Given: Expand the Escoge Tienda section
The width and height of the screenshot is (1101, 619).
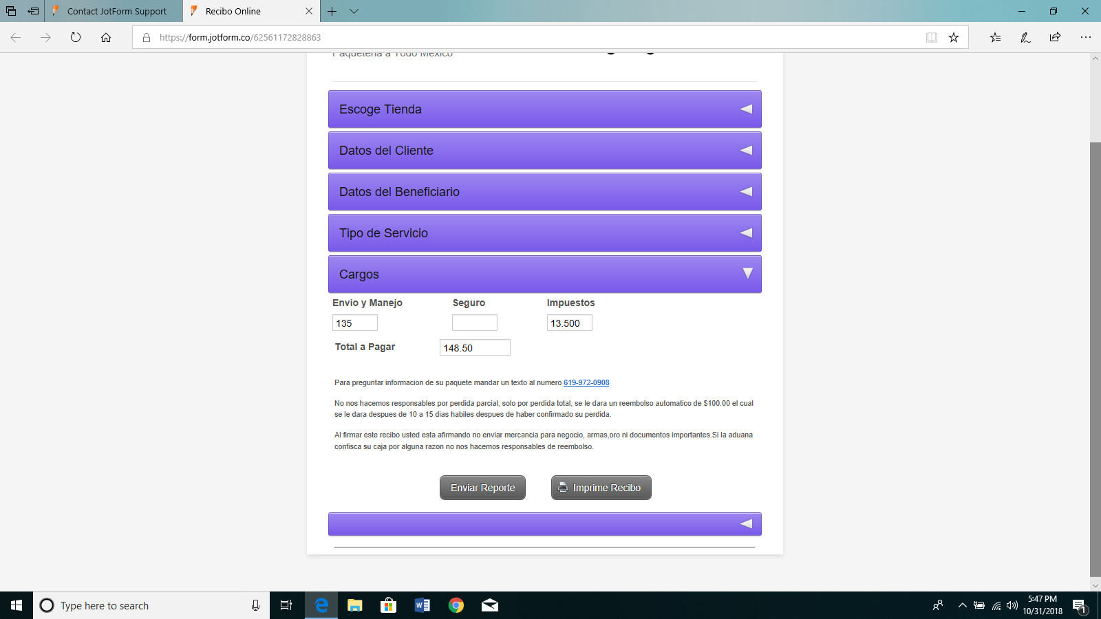Looking at the screenshot, I should pos(544,109).
